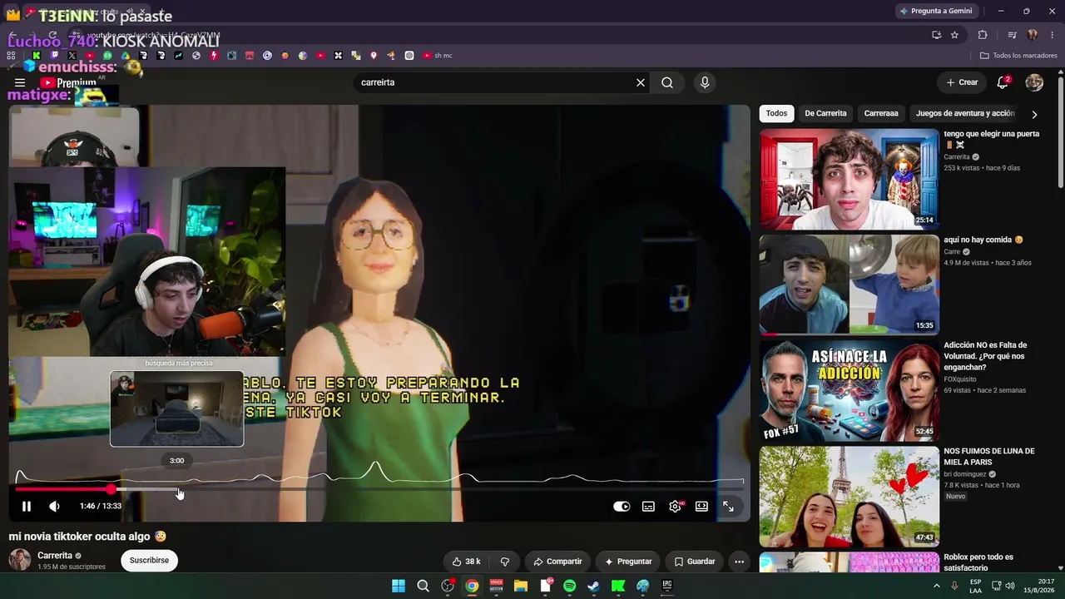
Task: Show more filter chips arrow
Action: 1034,114
